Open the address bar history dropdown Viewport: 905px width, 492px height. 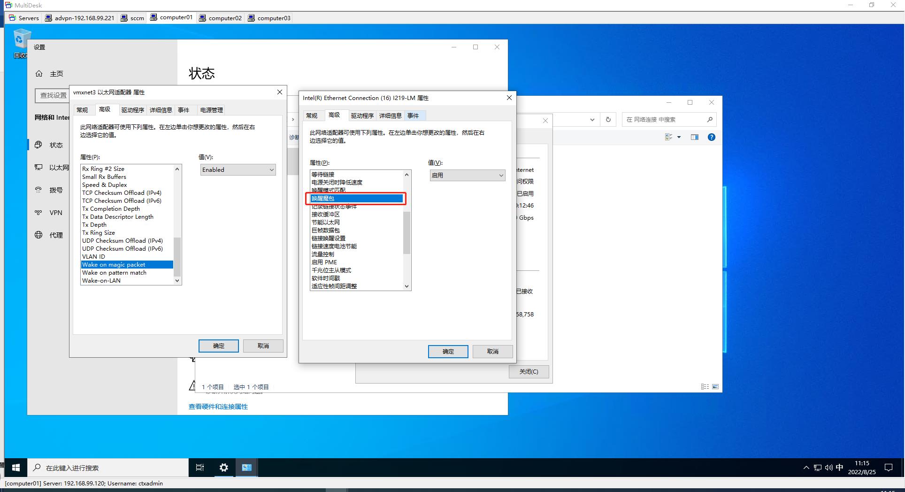click(592, 120)
